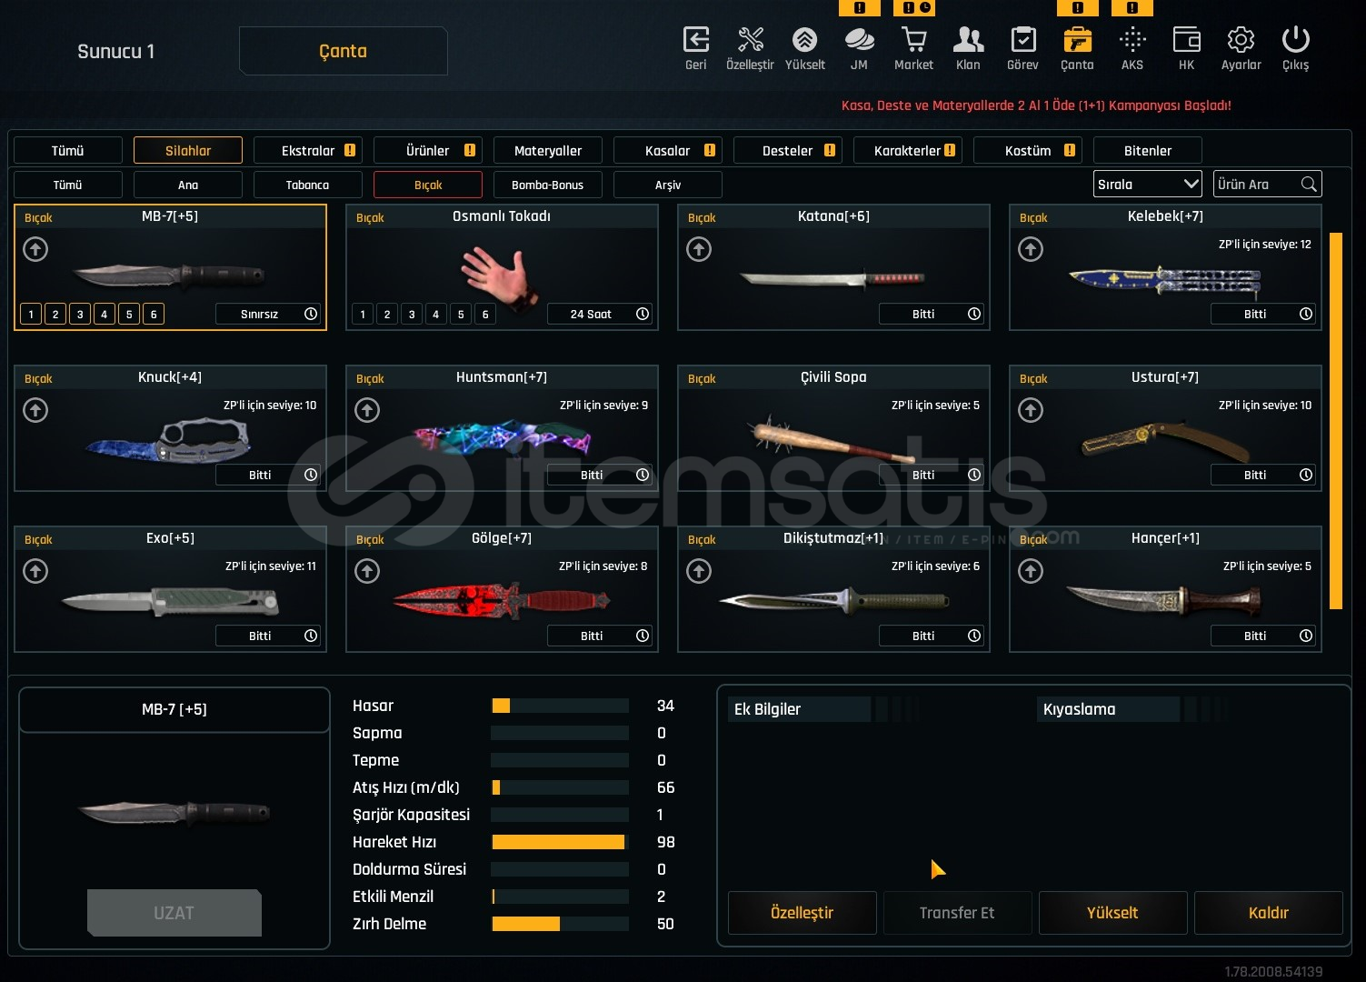Click the Zırh Delme stat bar

pos(560,924)
